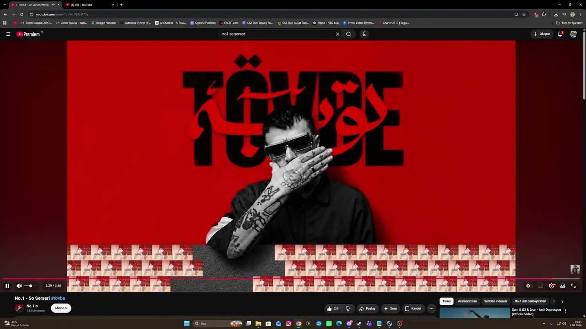
Task: Toggle subtitles in the video player
Action: (x=540, y=286)
